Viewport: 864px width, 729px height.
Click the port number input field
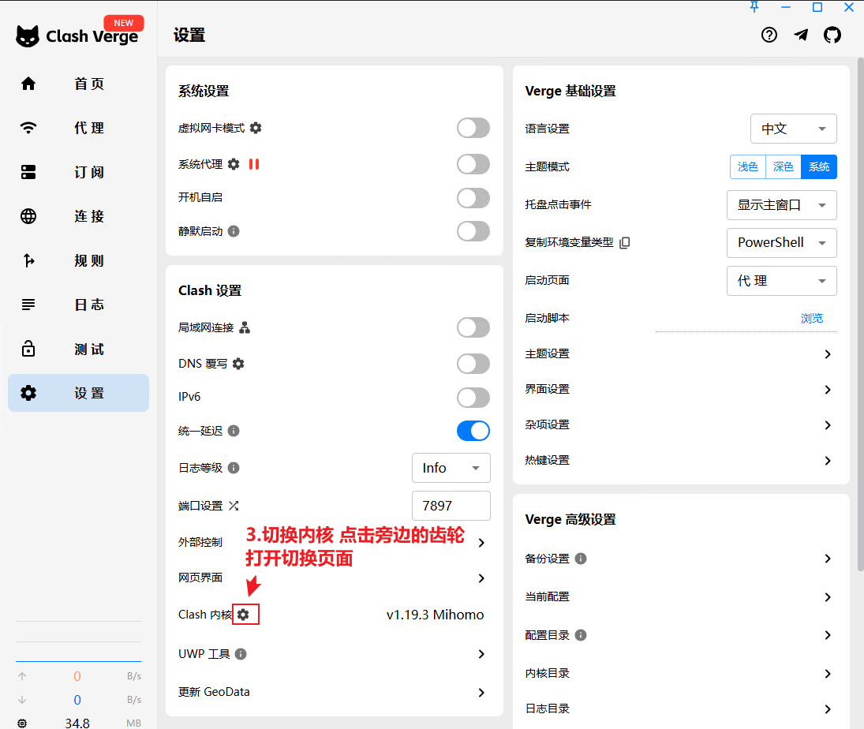point(451,506)
